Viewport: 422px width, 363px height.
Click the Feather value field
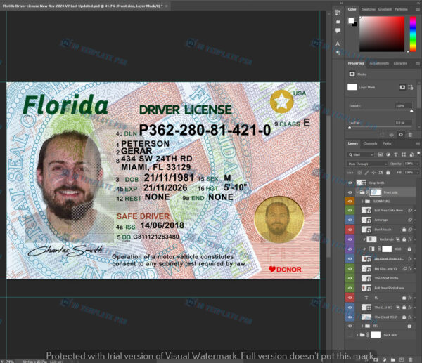404,123
